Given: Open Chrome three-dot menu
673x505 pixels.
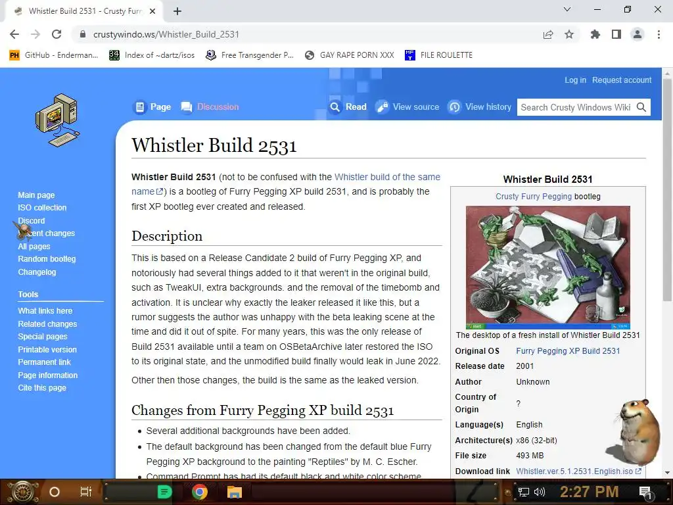Looking at the screenshot, I should coord(659,34).
